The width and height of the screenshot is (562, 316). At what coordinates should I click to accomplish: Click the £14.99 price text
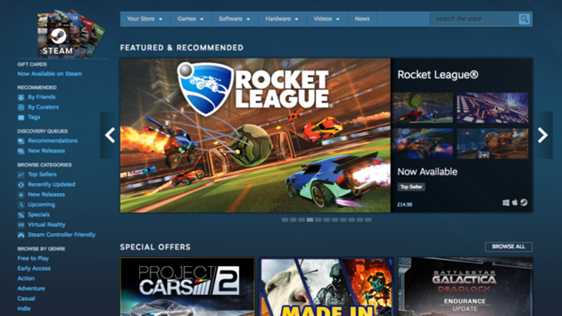coord(404,205)
